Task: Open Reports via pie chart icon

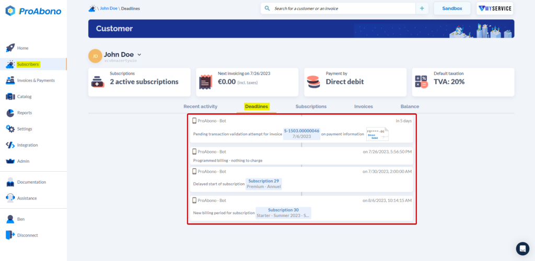Action: (x=10, y=113)
